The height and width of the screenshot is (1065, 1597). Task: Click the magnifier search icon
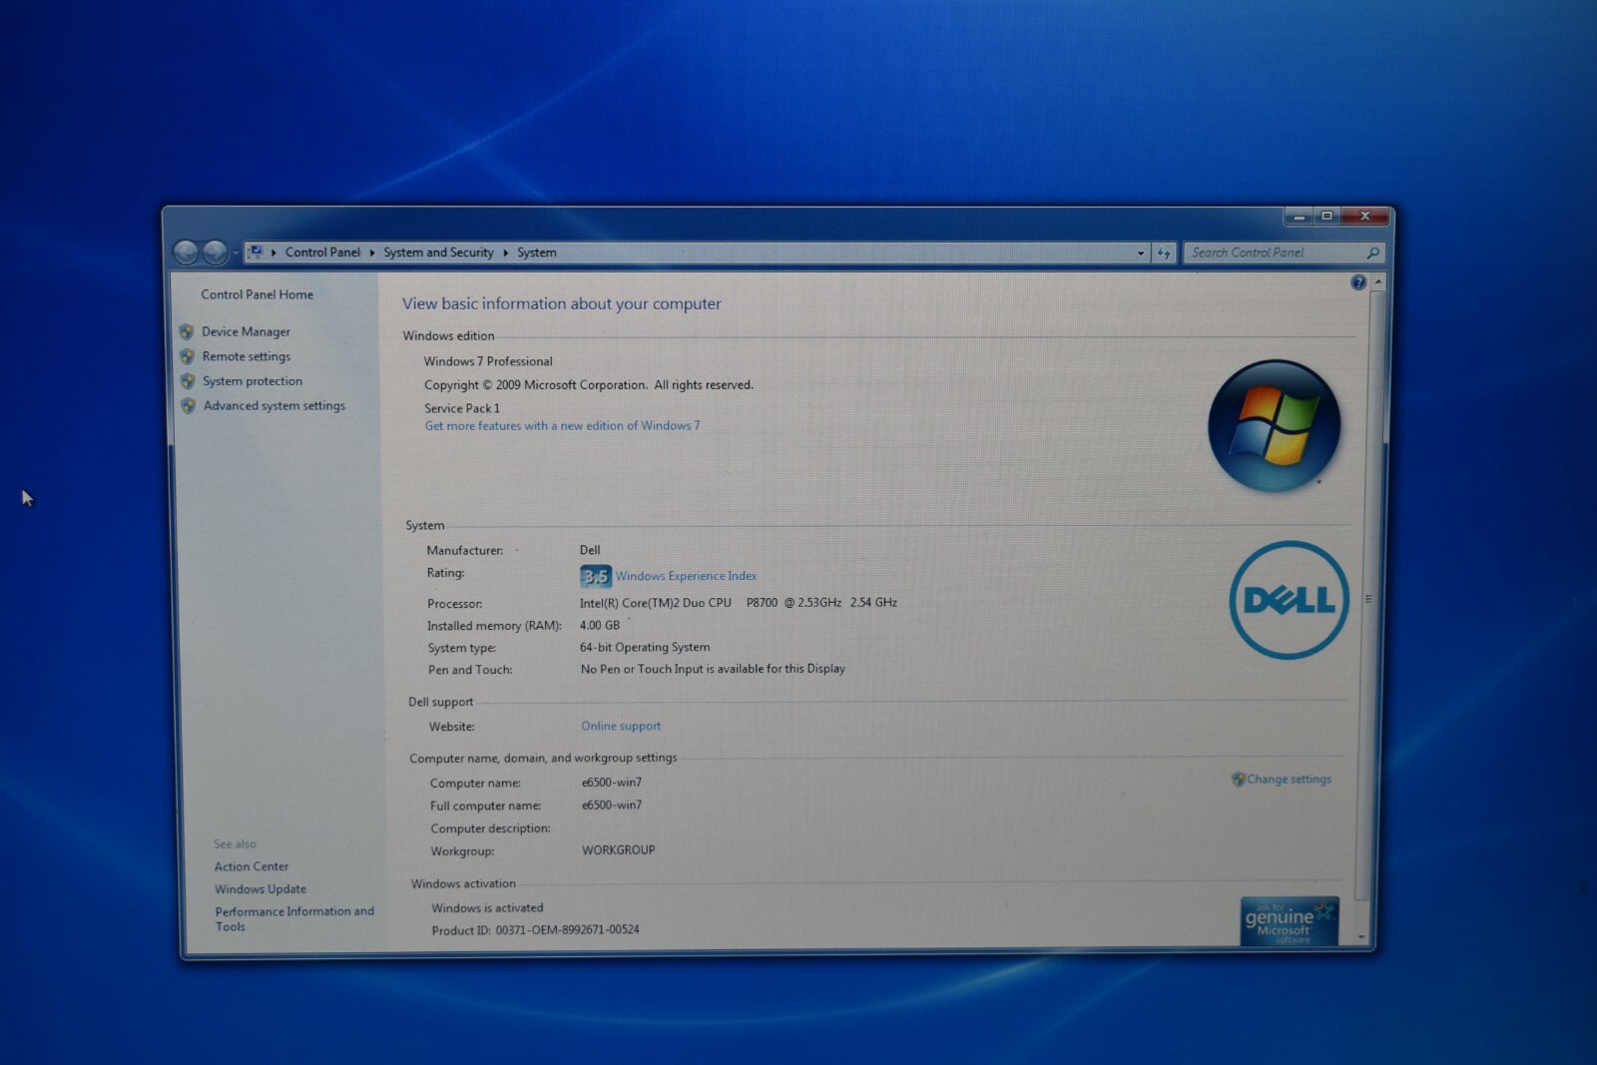1372,254
